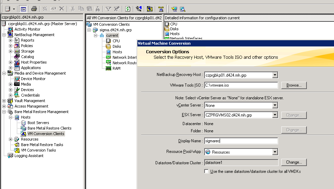
Task: Click the Disks icon in middle pane
Action: 108,46
